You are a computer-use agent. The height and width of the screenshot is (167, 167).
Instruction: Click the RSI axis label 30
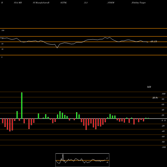(2, 49)
